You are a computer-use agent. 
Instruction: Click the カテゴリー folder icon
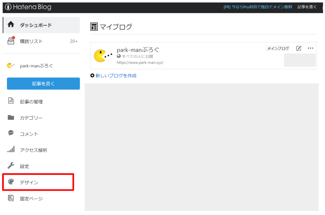point(11,117)
